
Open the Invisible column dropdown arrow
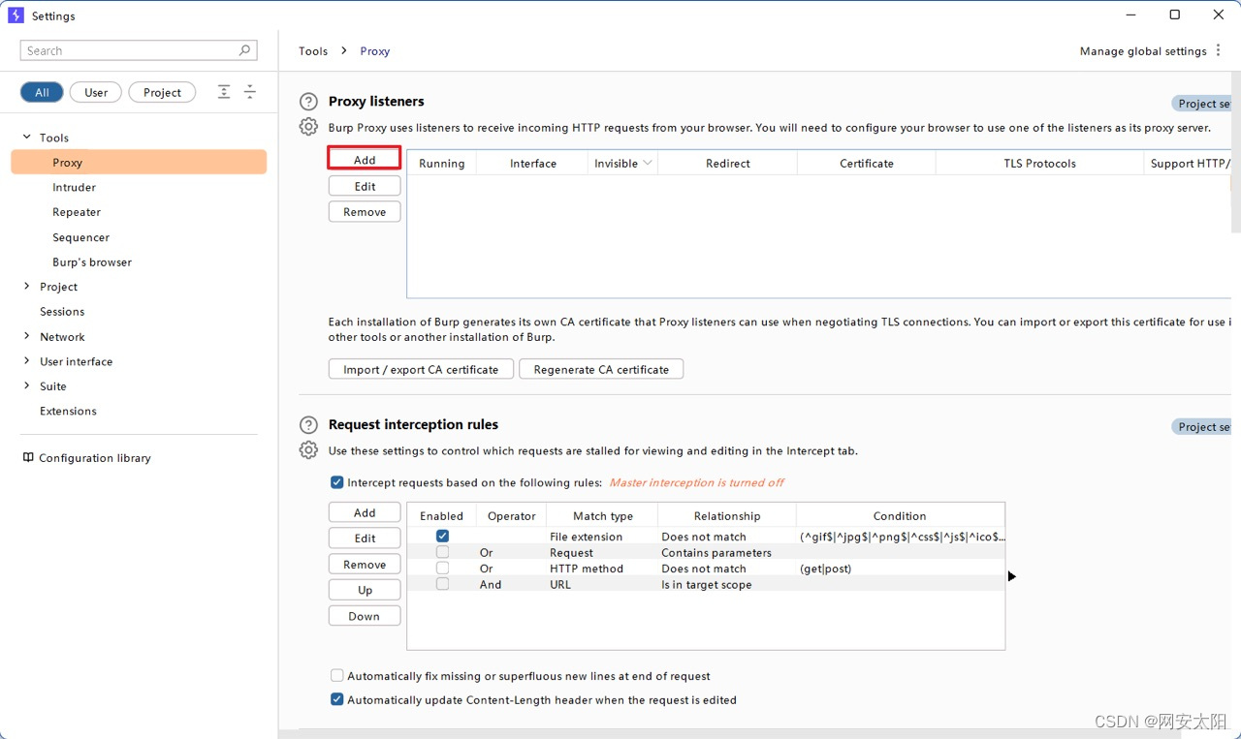647,163
